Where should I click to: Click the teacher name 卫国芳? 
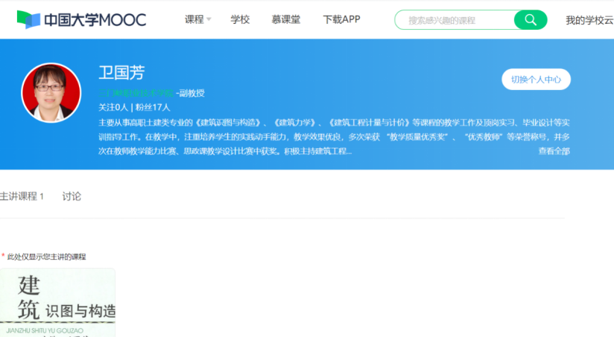point(121,73)
